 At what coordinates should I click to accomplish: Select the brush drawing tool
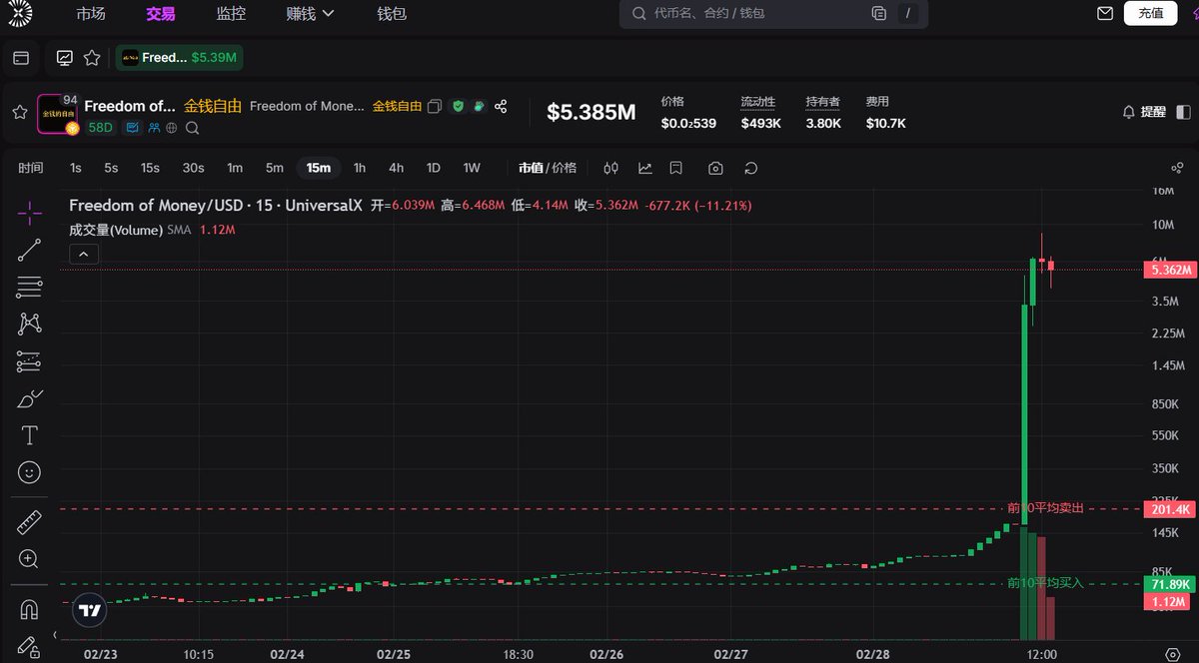coord(30,398)
